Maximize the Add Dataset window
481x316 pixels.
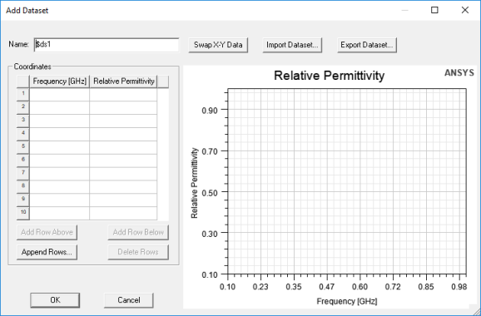pyautogui.click(x=434, y=10)
